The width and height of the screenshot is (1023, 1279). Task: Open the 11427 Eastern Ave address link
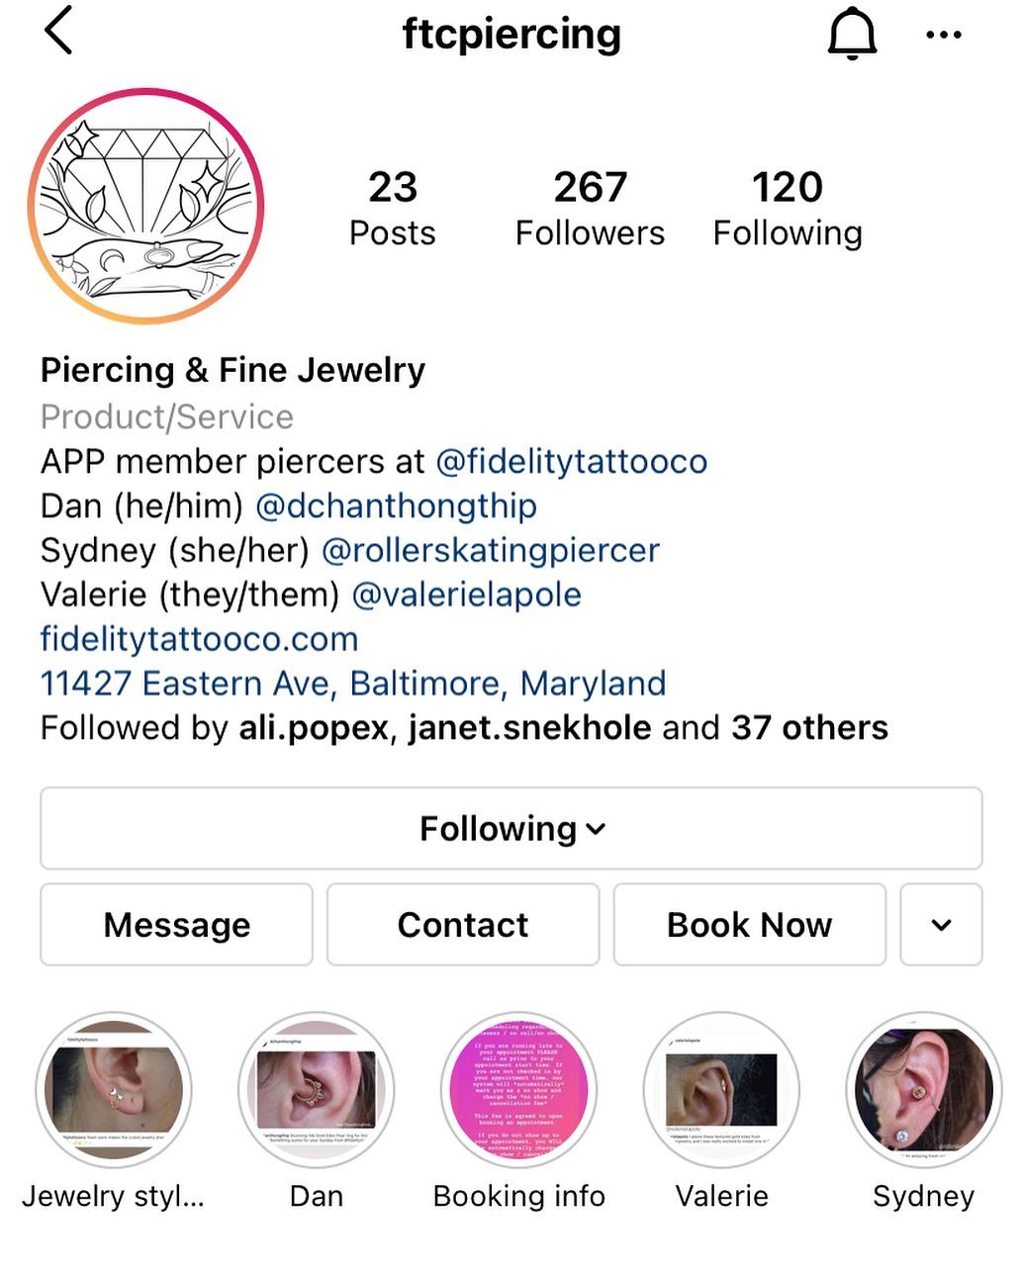353,684
